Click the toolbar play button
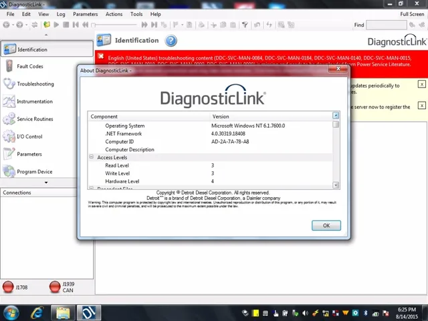Viewport: 428px width, 321px height. point(56,25)
